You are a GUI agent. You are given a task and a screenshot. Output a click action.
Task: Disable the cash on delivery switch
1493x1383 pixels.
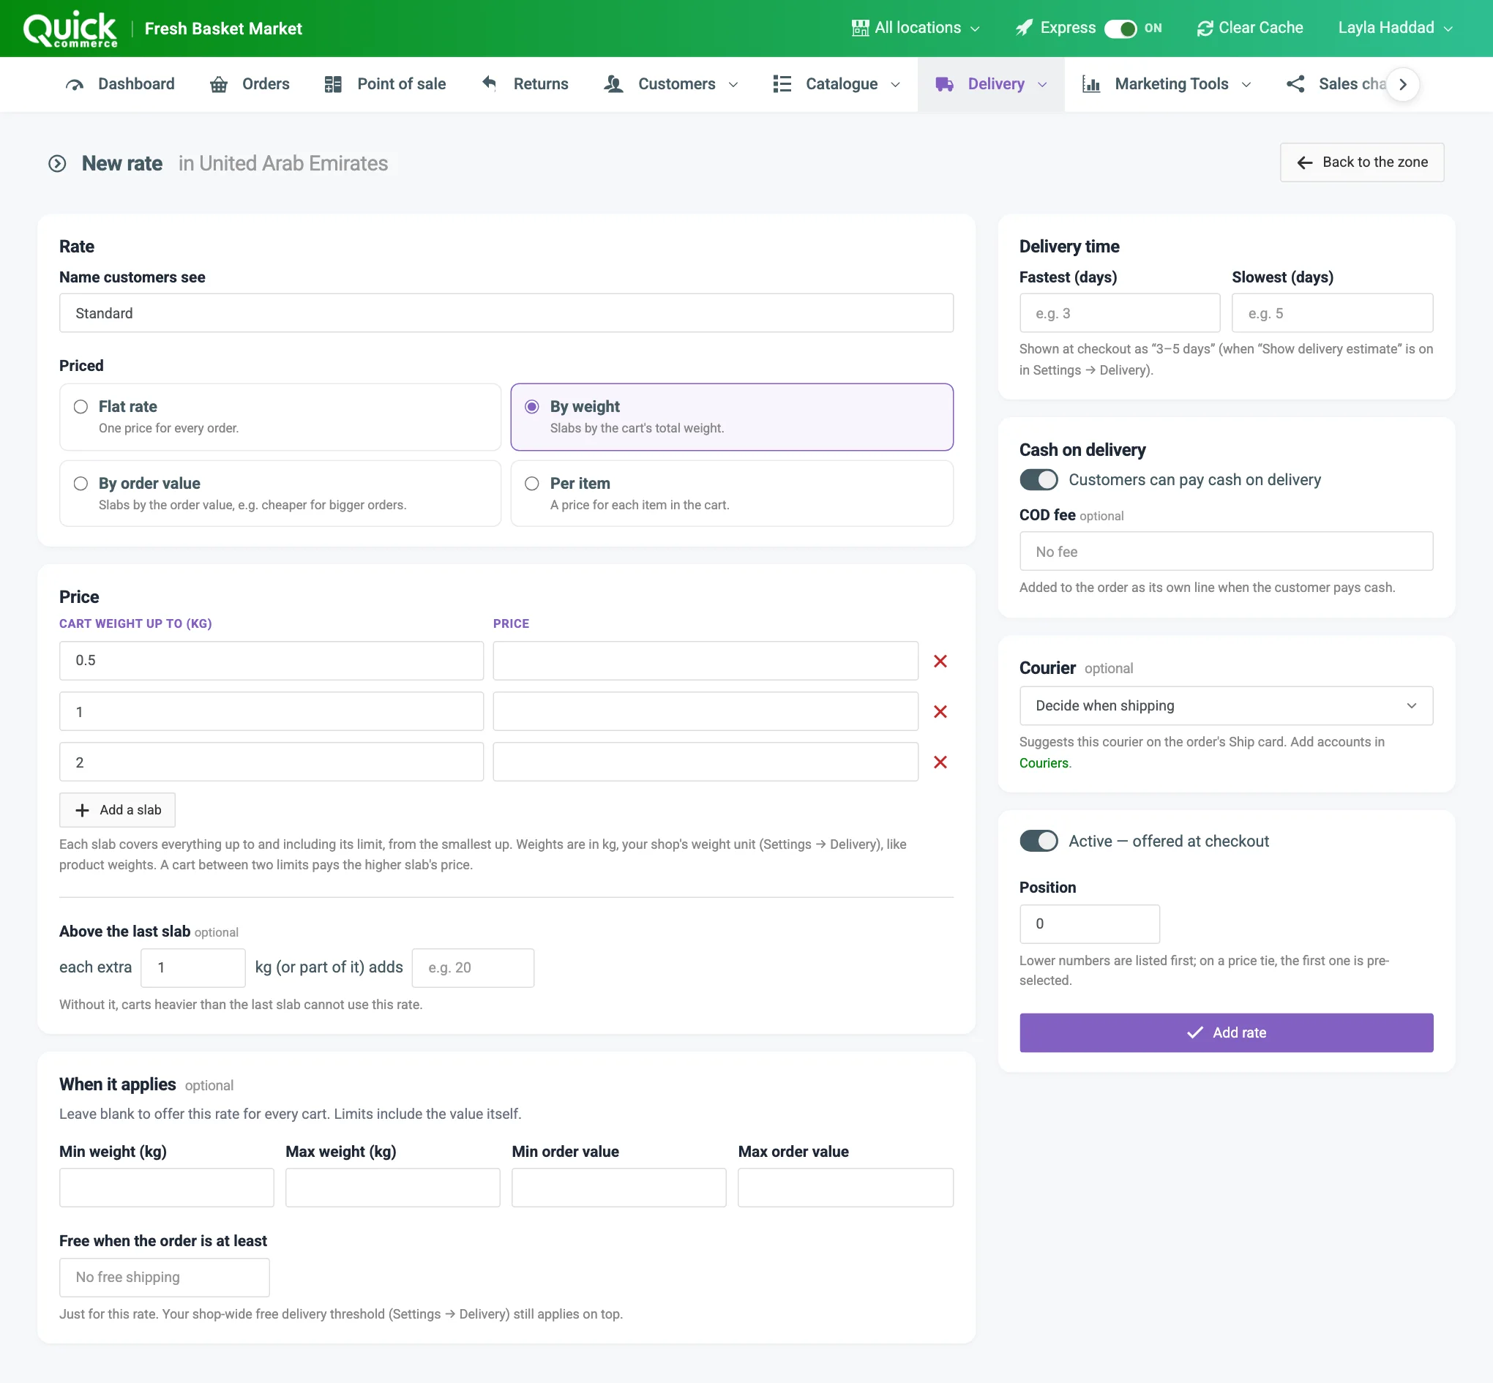1039,480
